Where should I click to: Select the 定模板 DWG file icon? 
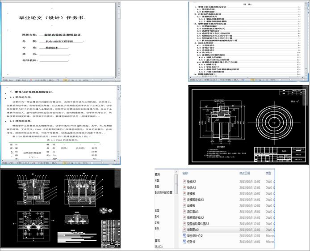pyautogui.click(x=184, y=194)
